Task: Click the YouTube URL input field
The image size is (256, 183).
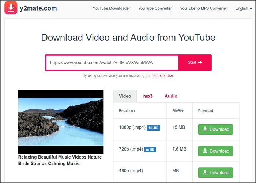Action: pyautogui.click(x=112, y=63)
